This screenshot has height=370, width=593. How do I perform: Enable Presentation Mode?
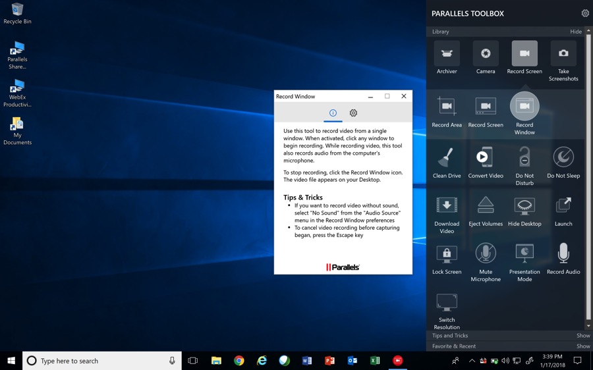tap(524, 253)
